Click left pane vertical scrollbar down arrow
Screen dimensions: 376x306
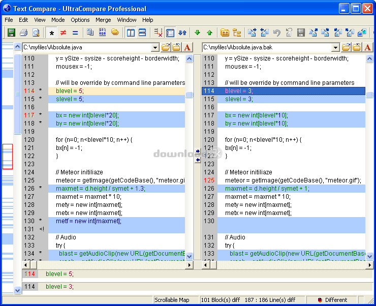[190, 256]
